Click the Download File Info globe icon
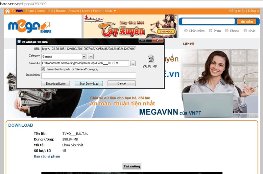263x174 pixels. coord(19,42)
